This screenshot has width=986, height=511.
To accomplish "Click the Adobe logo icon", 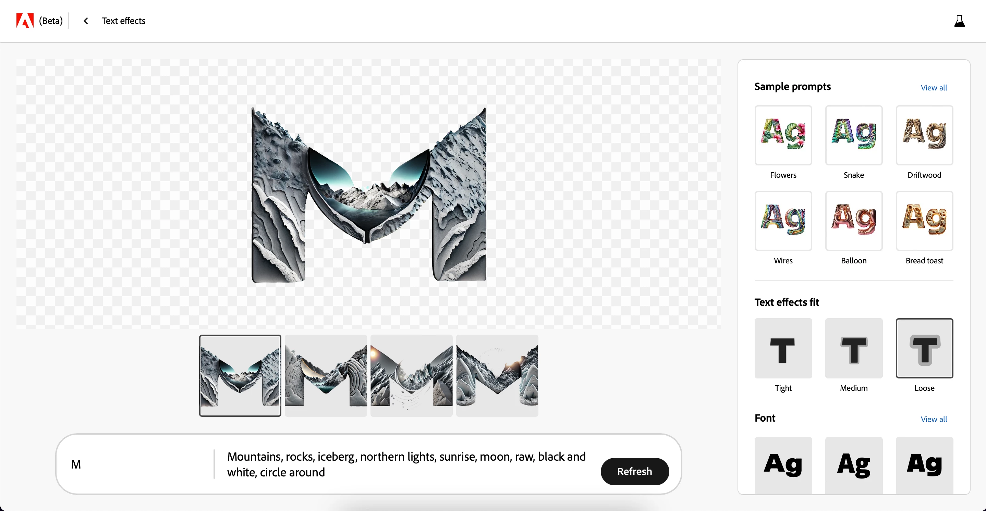I will [x=25, y=21].
